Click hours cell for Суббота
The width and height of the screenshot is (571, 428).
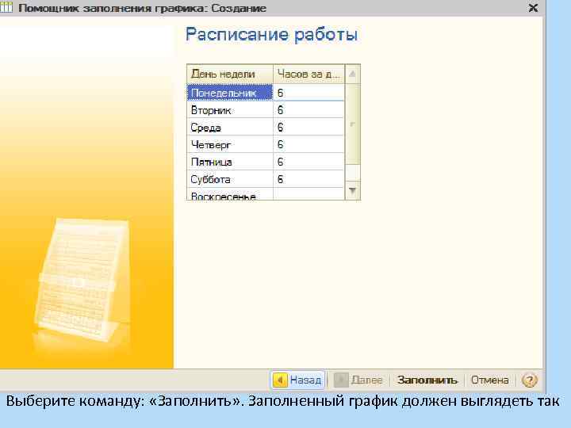[x=308, y=179]
